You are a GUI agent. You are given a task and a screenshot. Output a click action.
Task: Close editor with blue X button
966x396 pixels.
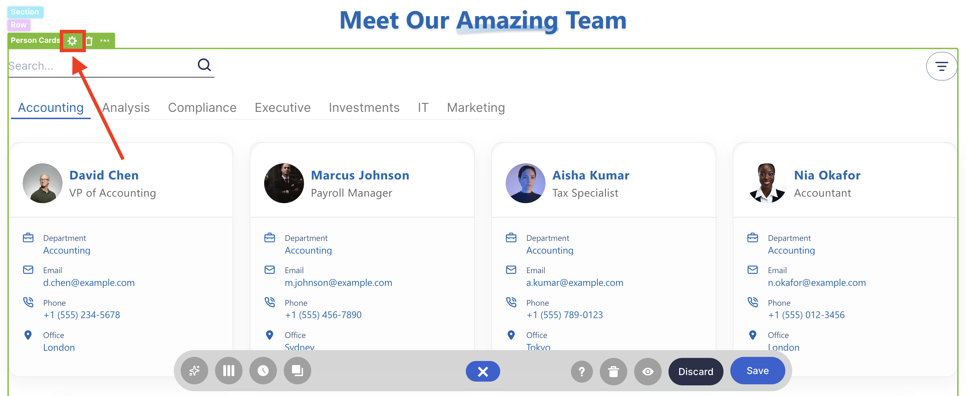click(x=482, y=371)
